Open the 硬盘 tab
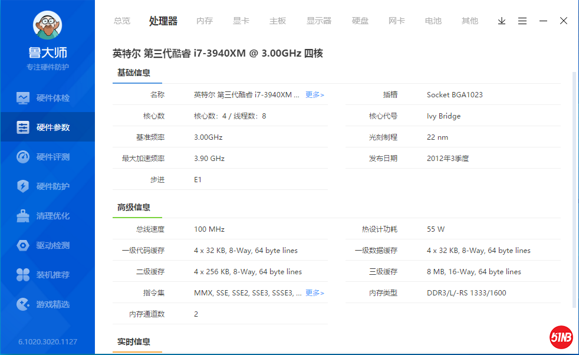The image size is (579, 355). tap(360, 21)
